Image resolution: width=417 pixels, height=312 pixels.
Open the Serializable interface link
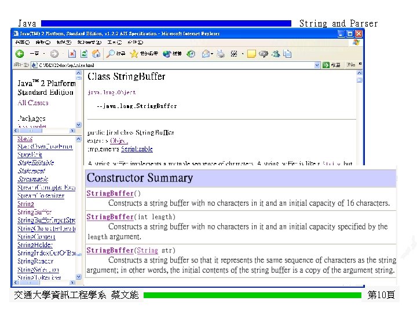point(137,149)
